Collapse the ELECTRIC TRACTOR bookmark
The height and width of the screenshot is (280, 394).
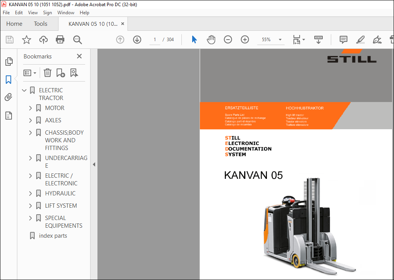pyautogui.click(x=24, y=90)
